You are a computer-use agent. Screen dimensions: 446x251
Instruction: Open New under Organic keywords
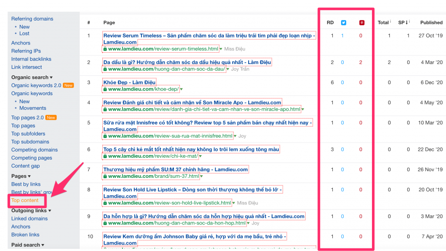(24, 102)
